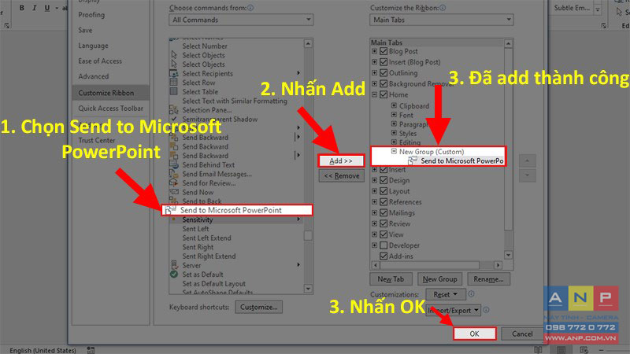
Task: Open the Main Tabs dropdown
Action: pyautogui.click(x=442, y=20)
